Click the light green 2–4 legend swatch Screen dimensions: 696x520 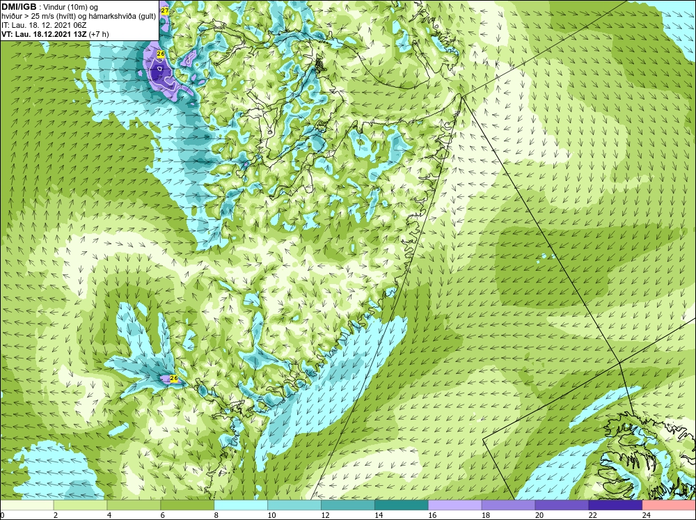(x=80, y=505)
